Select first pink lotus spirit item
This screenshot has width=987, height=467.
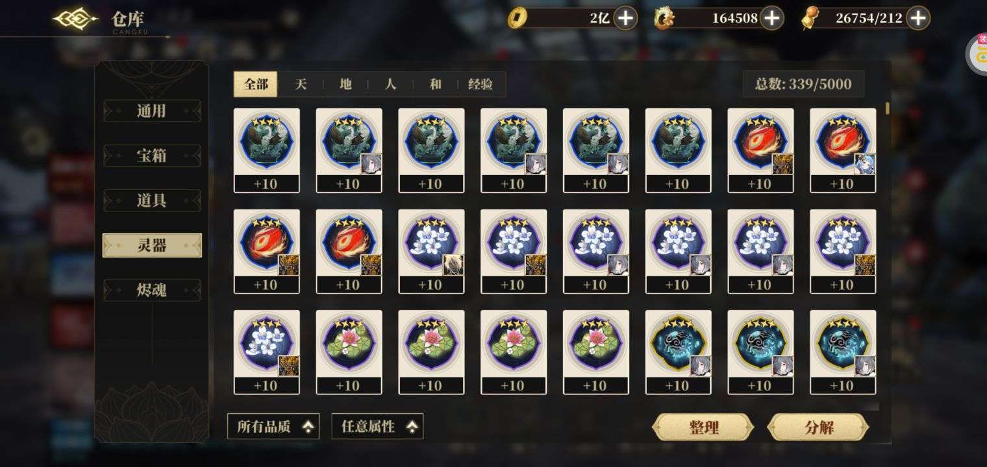tap(349, 352)
